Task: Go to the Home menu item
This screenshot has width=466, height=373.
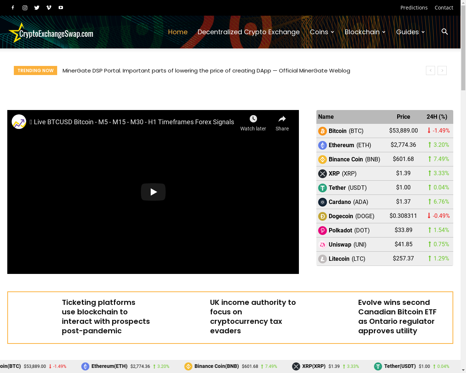Action: (x=178, y=32)
